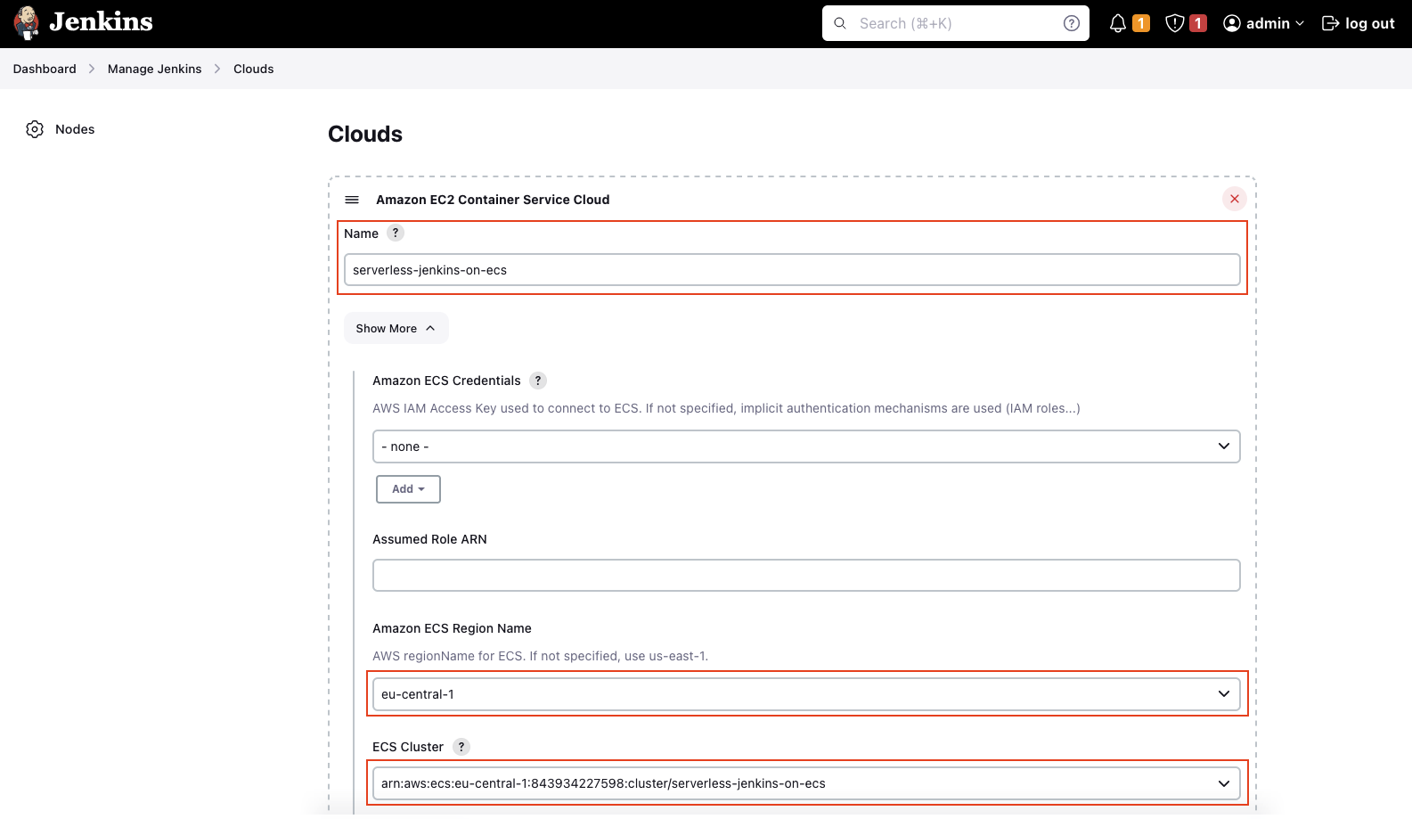
Task: Click the magnifier icon in search box
Action: pyautogui.click(x=840, y=23)
